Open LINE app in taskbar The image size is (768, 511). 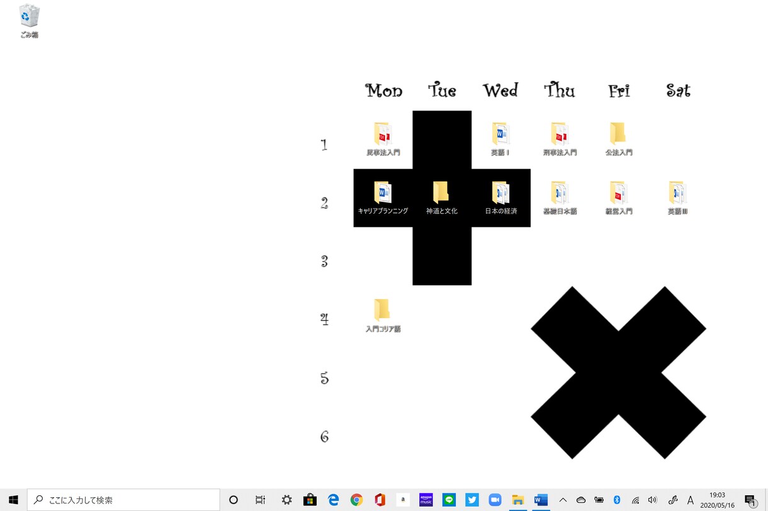tap(449, 500)
